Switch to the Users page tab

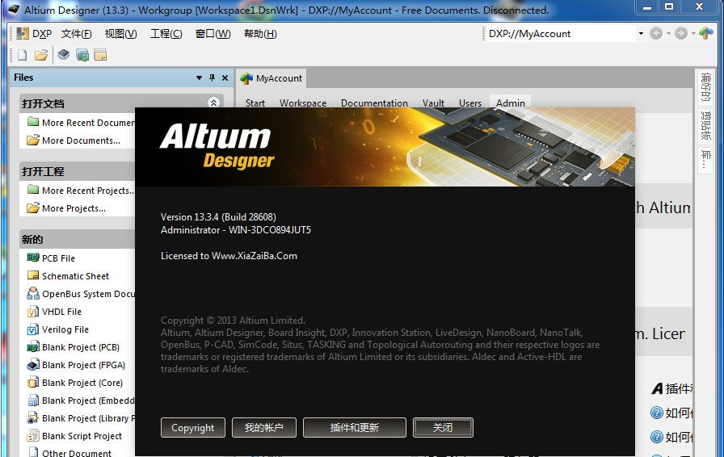[x=470, y=103]
